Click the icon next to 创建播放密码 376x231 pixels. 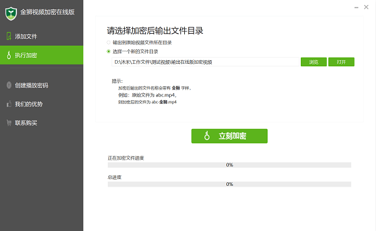(9, 85)
